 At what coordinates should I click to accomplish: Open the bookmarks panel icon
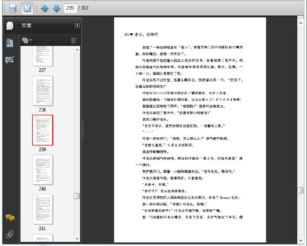coord(10,43)
